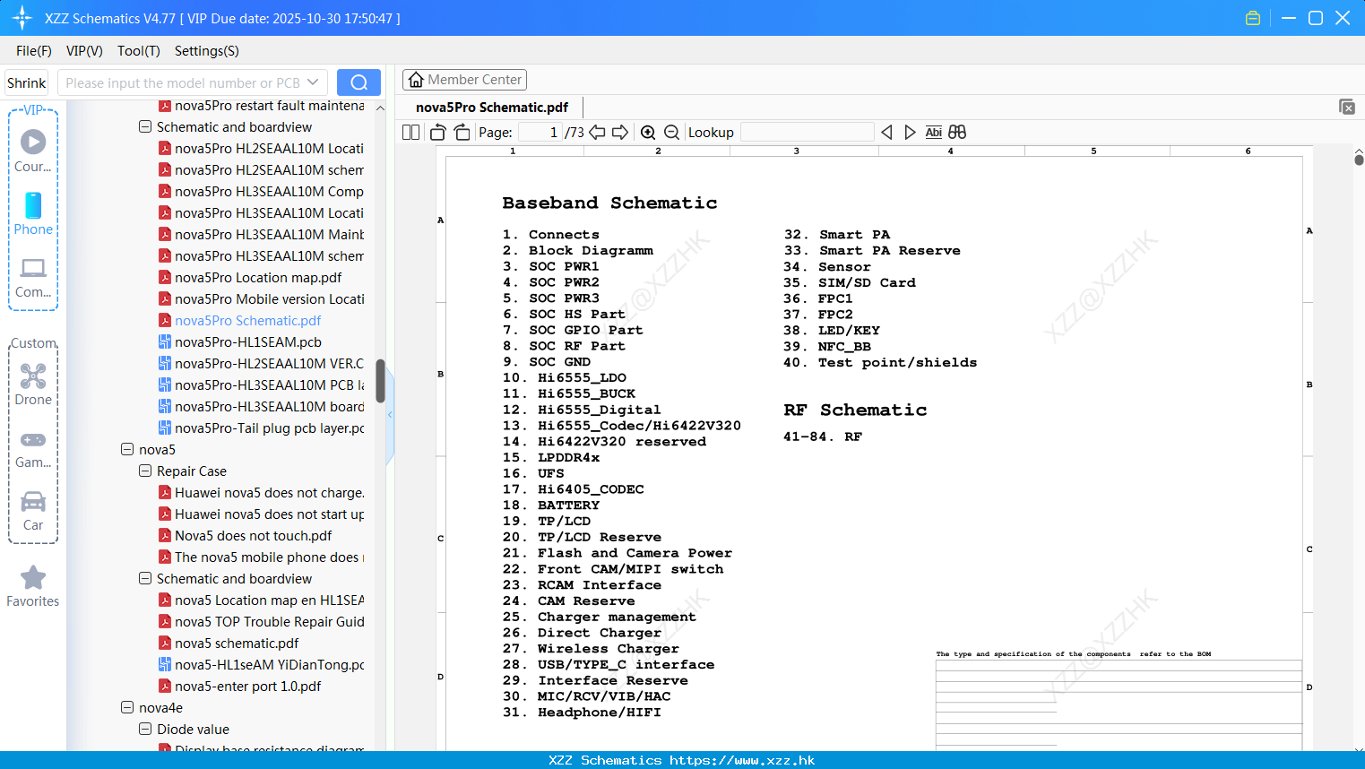
Task: Open nova5 schematic.pdf
Action: 237,643
